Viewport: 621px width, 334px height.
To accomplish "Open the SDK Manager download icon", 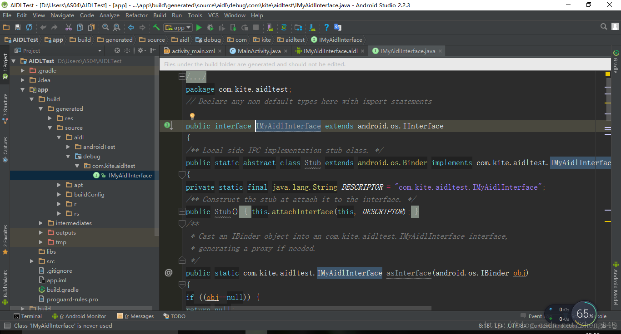I will click(312, 28).
